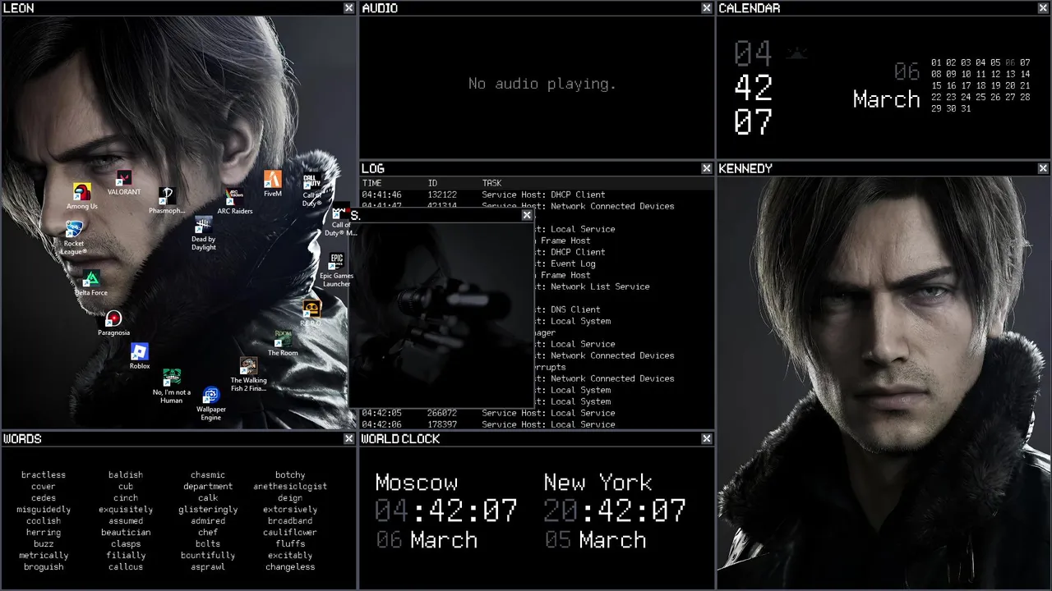
Task: Close the WORLD CLOCK panel
Action: pos(707,439)
